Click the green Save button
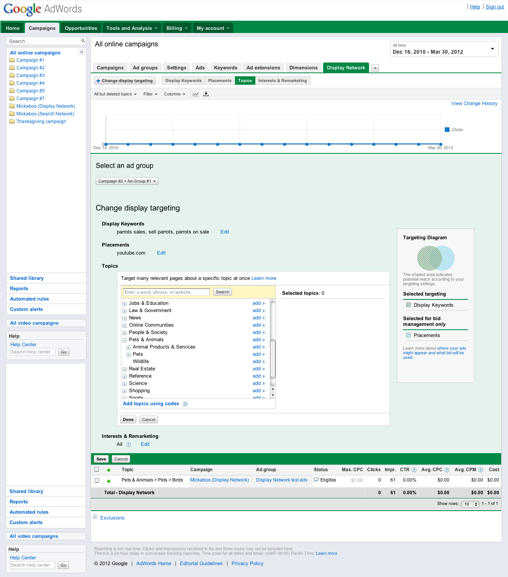This screenshot has height=577, width=508. pos(101,459)
